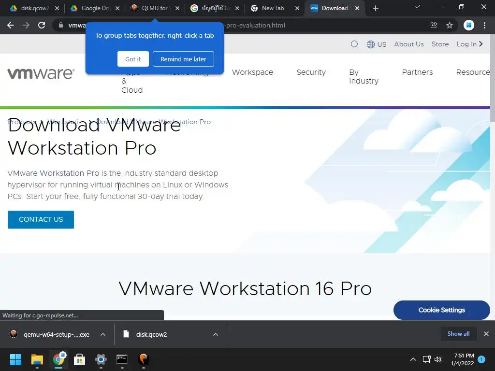Open the terminal icon in taskbar

[122, 359]
